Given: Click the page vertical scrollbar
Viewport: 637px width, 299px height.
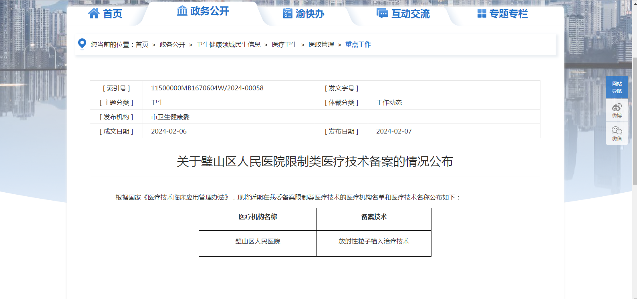Looking at the screenshot, I should click(634, 120).
